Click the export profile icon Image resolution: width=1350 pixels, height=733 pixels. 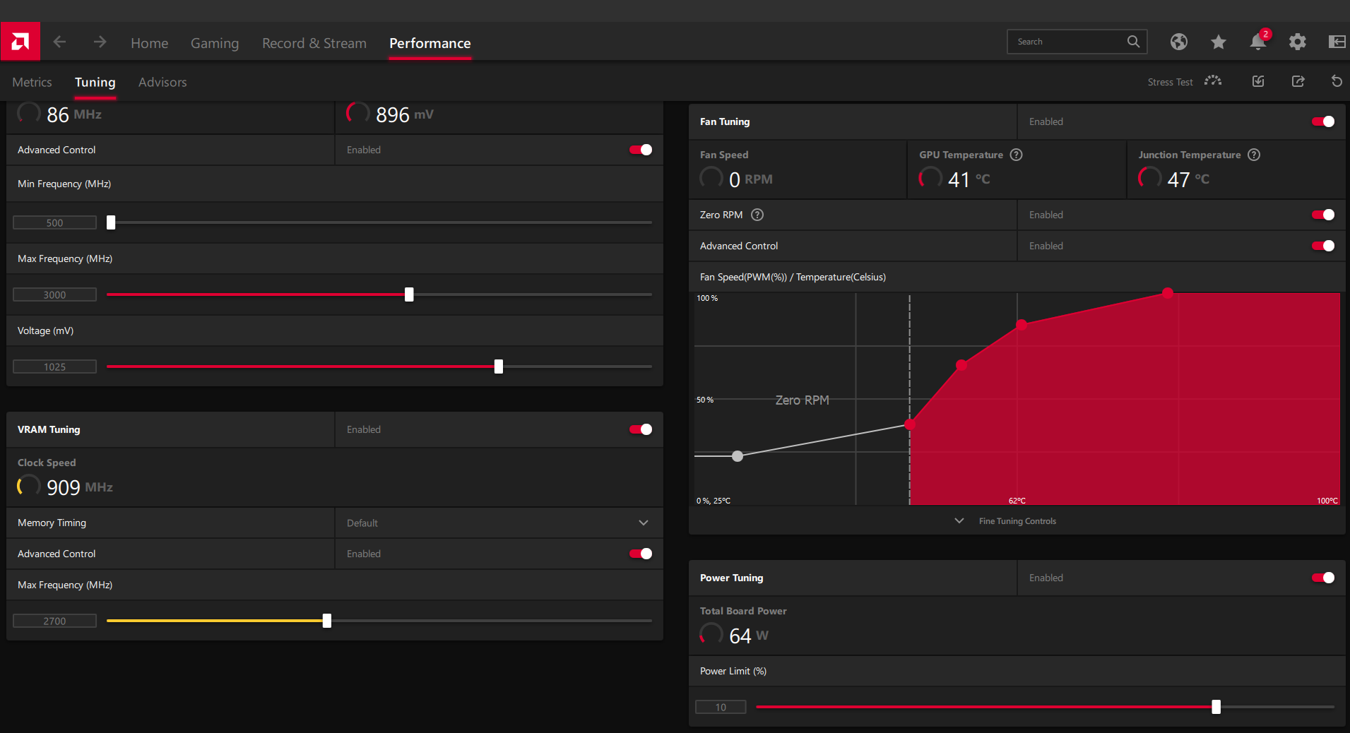(1298, 81)
